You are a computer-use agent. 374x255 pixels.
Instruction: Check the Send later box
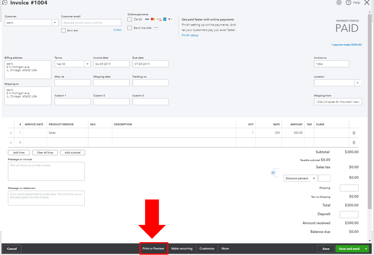click(x=63, y=31)
